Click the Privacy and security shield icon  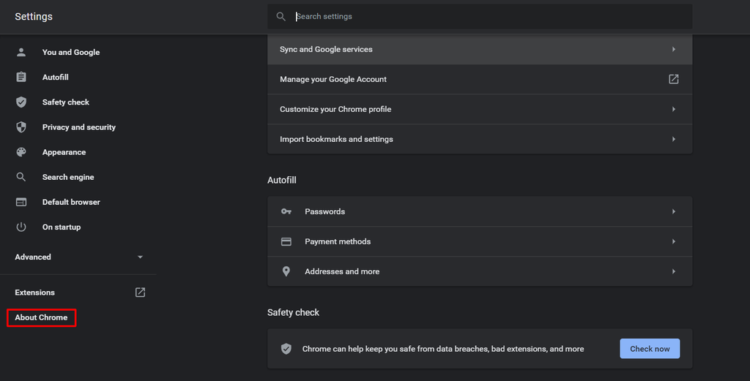pyautogui.click(x=21, y=127)
